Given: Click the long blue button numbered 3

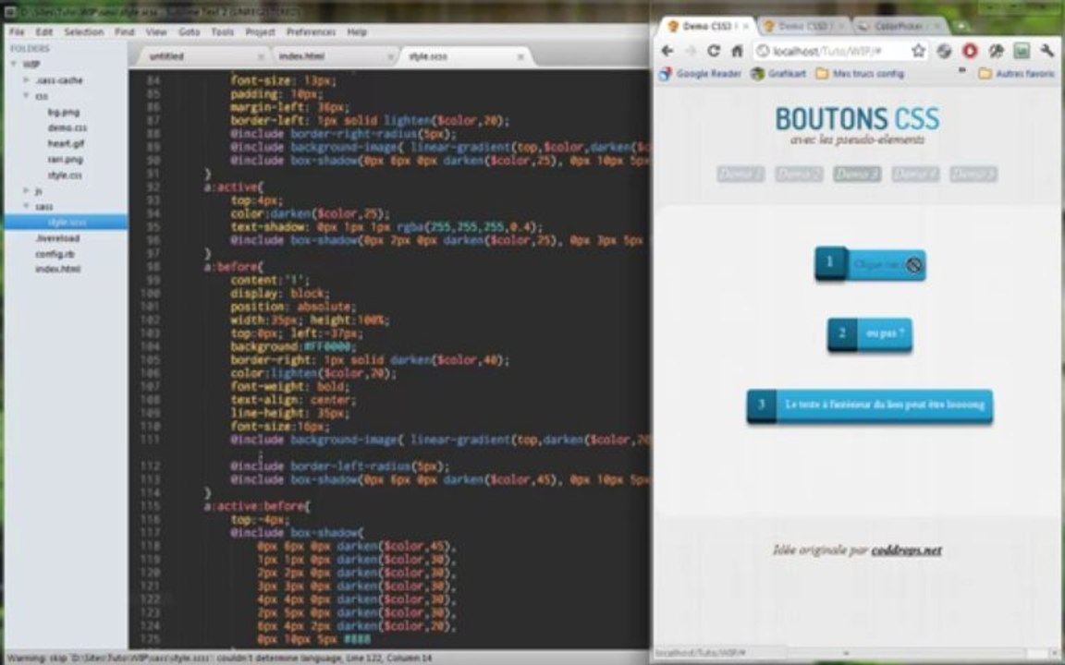Looking at the screenshot, I should 870,405.
